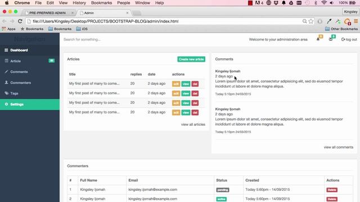Image resolution: width=360 pixels, height=202 pixels.
Task: Click the log out link
Action: point(349,39)
